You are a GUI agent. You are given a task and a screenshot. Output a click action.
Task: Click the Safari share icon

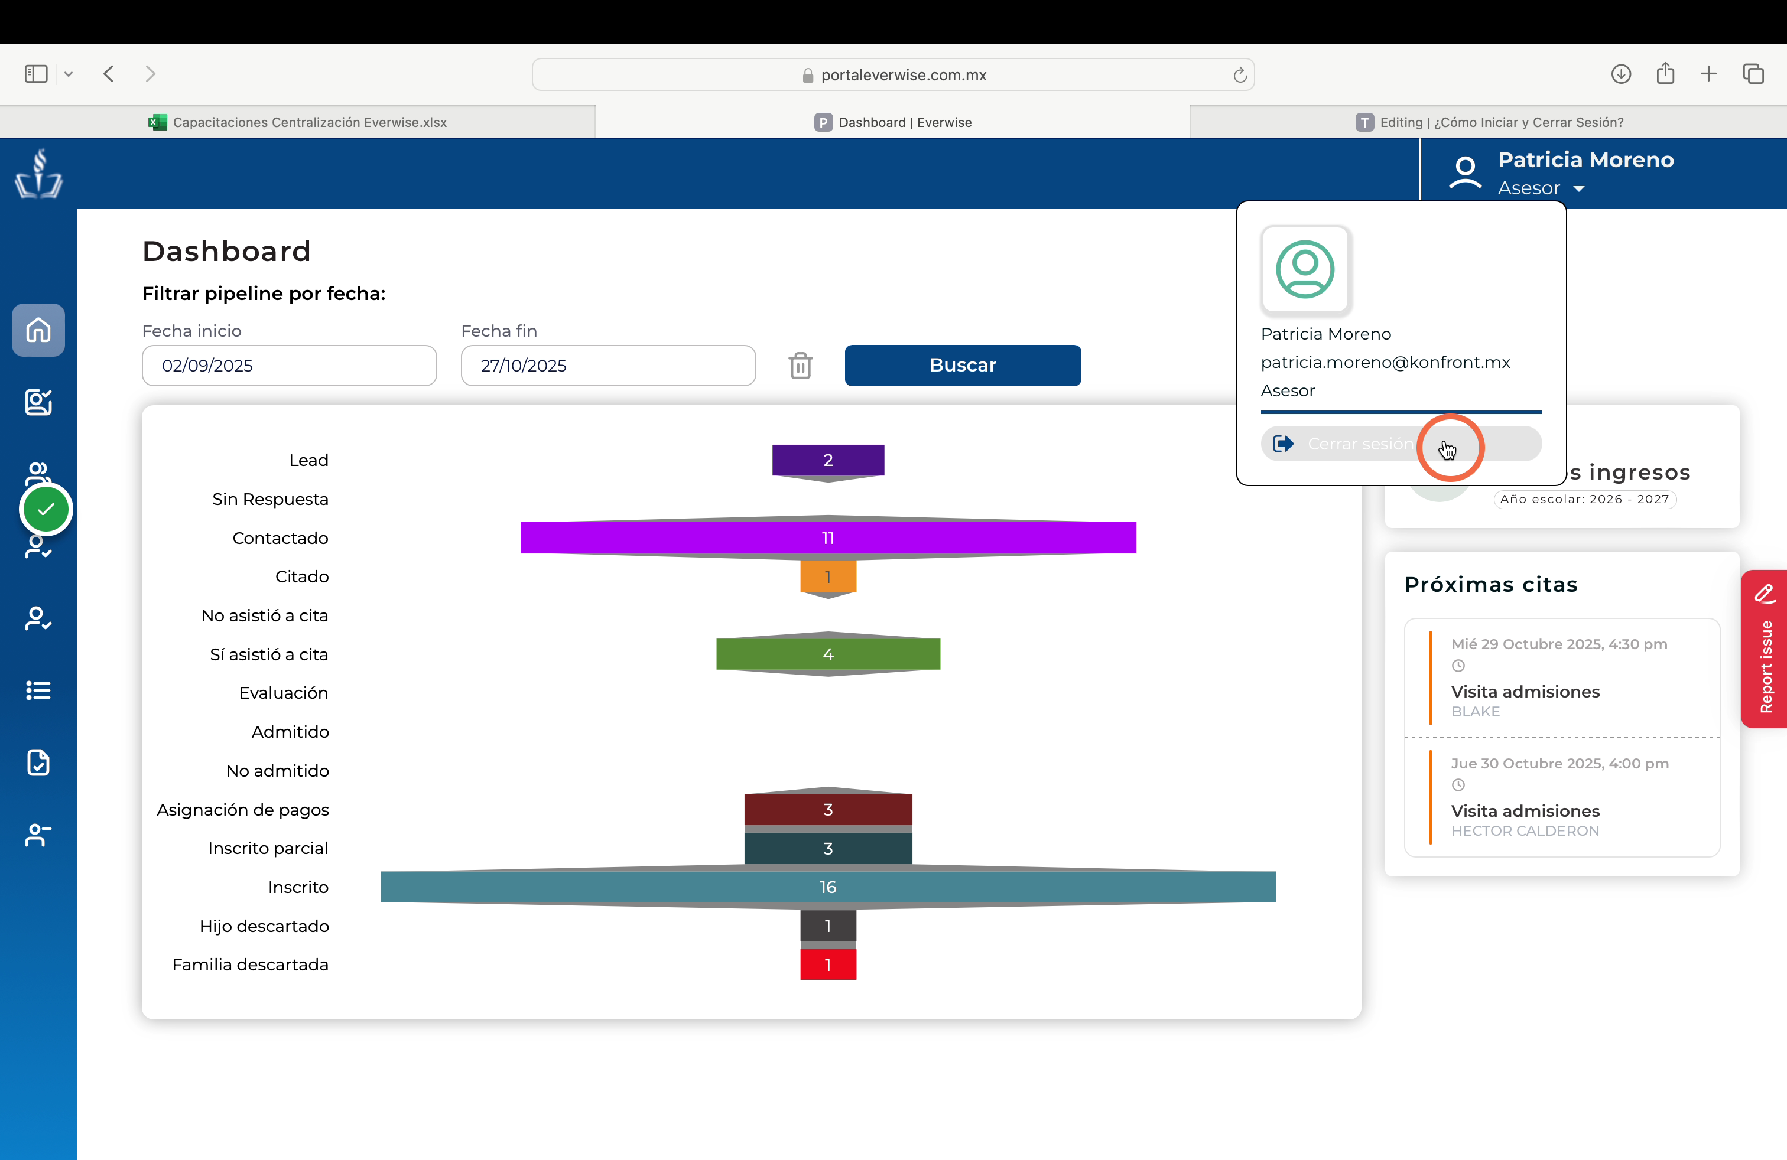coord(1665,73)
